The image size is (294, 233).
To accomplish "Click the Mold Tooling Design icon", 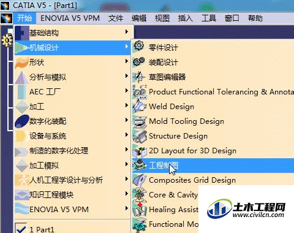I will click(x=140, y=121).
